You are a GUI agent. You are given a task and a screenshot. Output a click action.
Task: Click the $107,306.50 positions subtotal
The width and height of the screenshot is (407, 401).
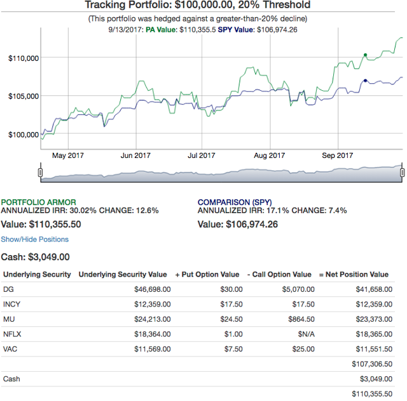[x=372, y=364]
